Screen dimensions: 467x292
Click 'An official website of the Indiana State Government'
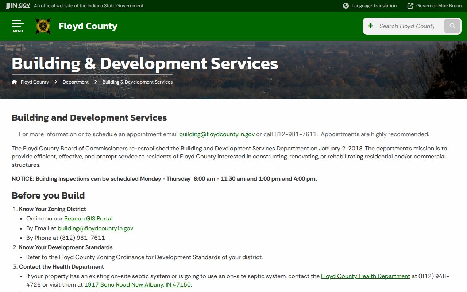pos(89,6)
